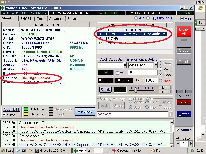The image size is (206, 154).
Task: Open the Start menu
Action: (x=7, y=151)
